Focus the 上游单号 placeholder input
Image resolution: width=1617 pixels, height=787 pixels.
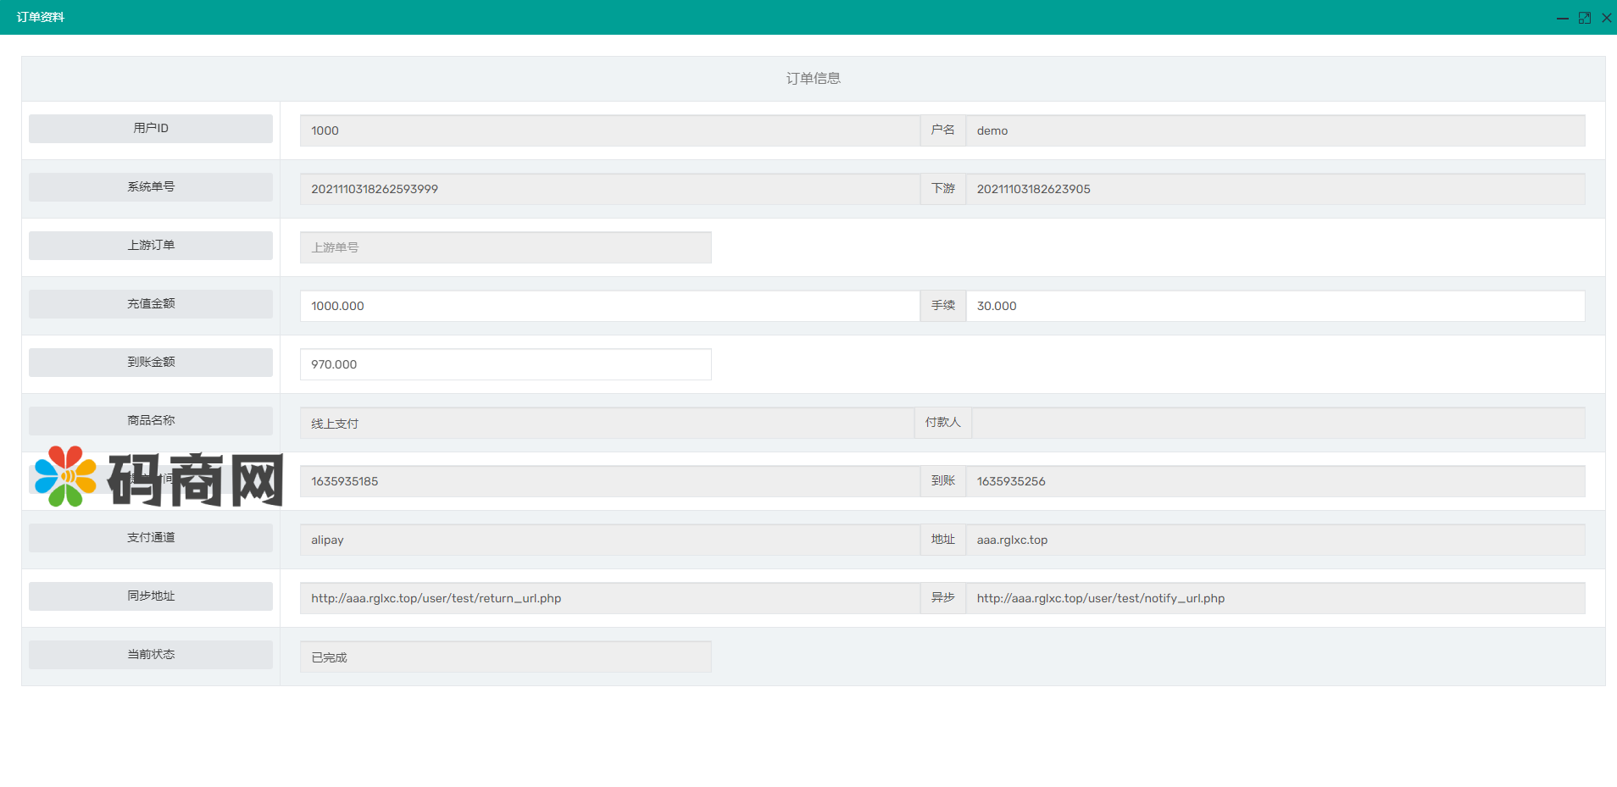(505, 247)
